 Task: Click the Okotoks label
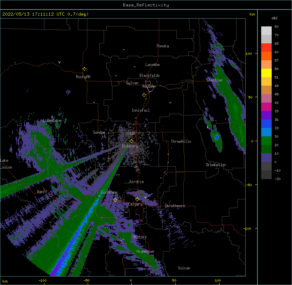pyautogui.click(x=140, y=237)
